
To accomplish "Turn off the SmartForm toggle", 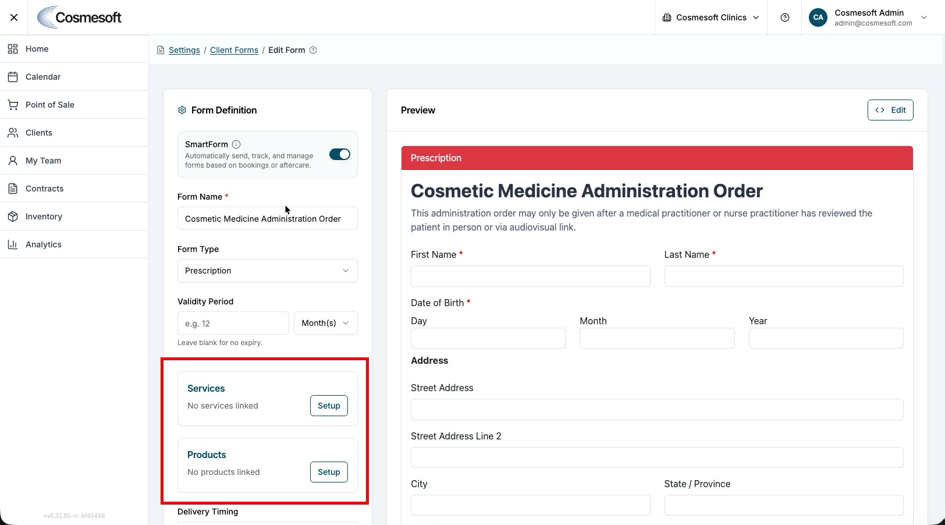I will coord(340,154).
